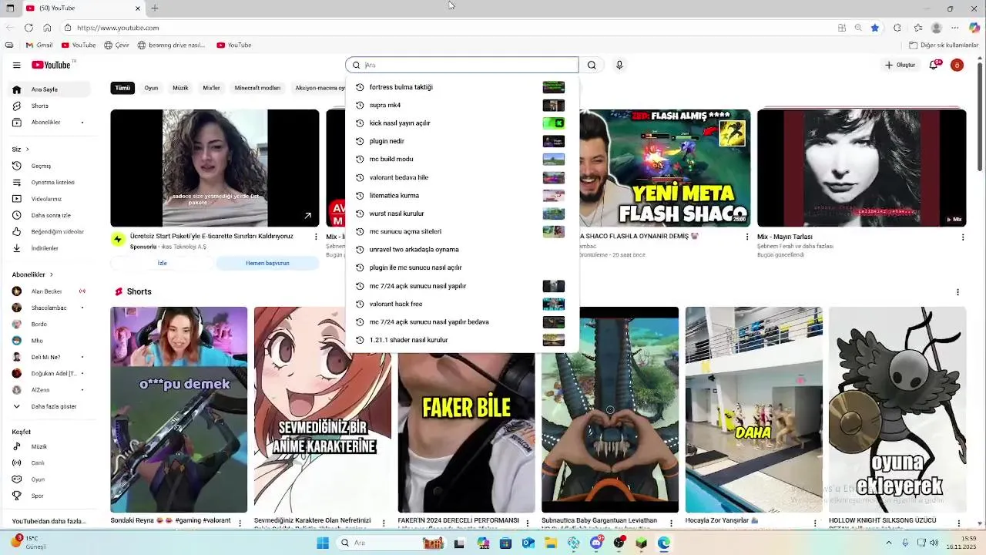Open Shacolambac channel in sidebar
The height and width of the screenshot is (555, 986).
click(x=50, y=308)
